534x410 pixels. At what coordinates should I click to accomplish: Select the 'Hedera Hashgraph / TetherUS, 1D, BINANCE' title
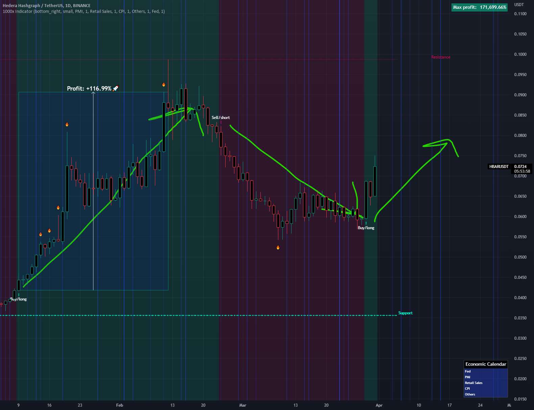(47, 5)
